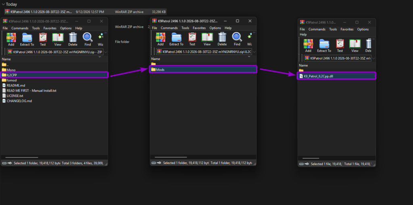Show more toolbar buttons in left window
This screenshot has height=205, width=413.
[x=106, y=33]
